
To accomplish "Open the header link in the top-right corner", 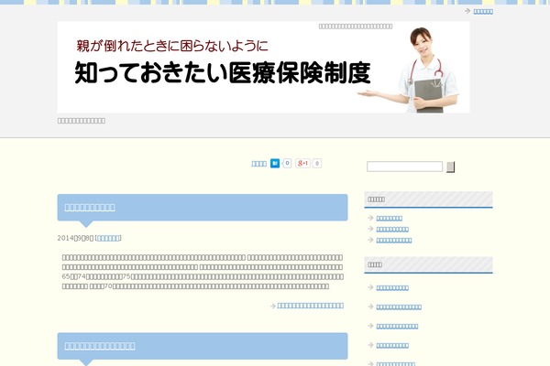I will click(x=483, y=12).
